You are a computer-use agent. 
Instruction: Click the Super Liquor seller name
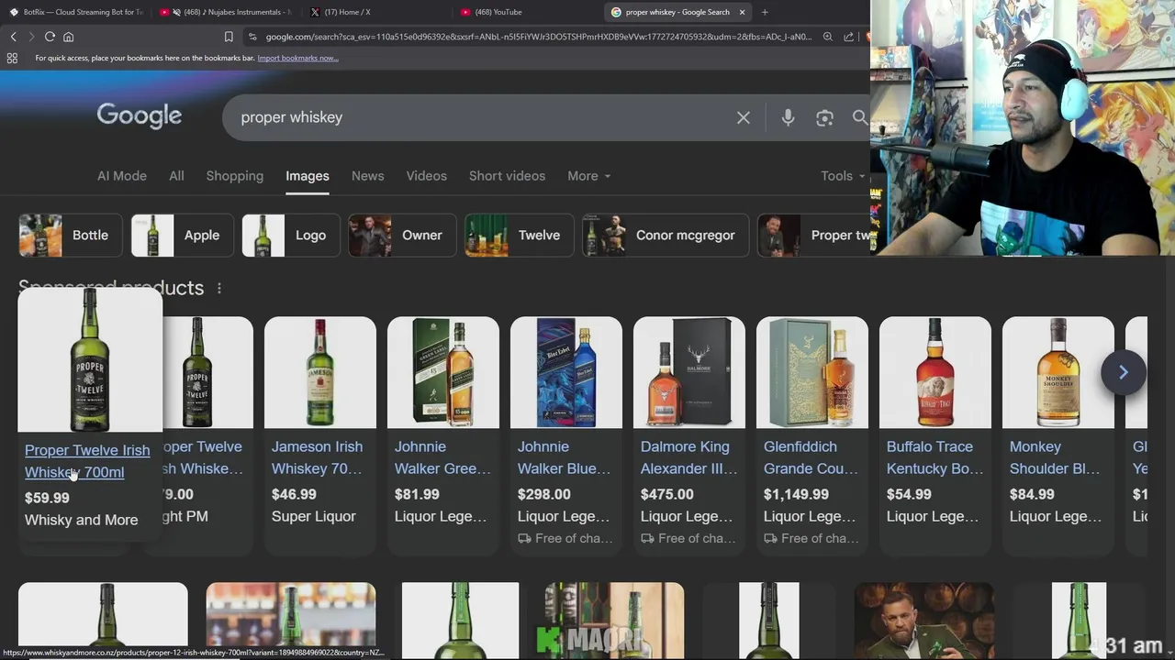tap(313, 516)
